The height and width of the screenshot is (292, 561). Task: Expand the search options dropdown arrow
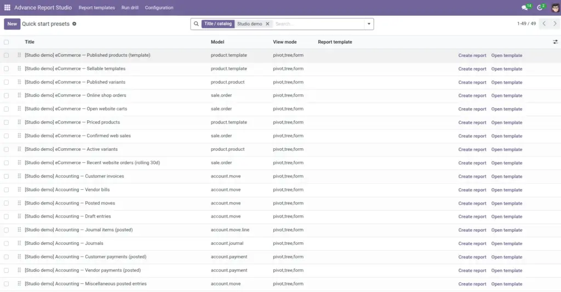[369, 24]
